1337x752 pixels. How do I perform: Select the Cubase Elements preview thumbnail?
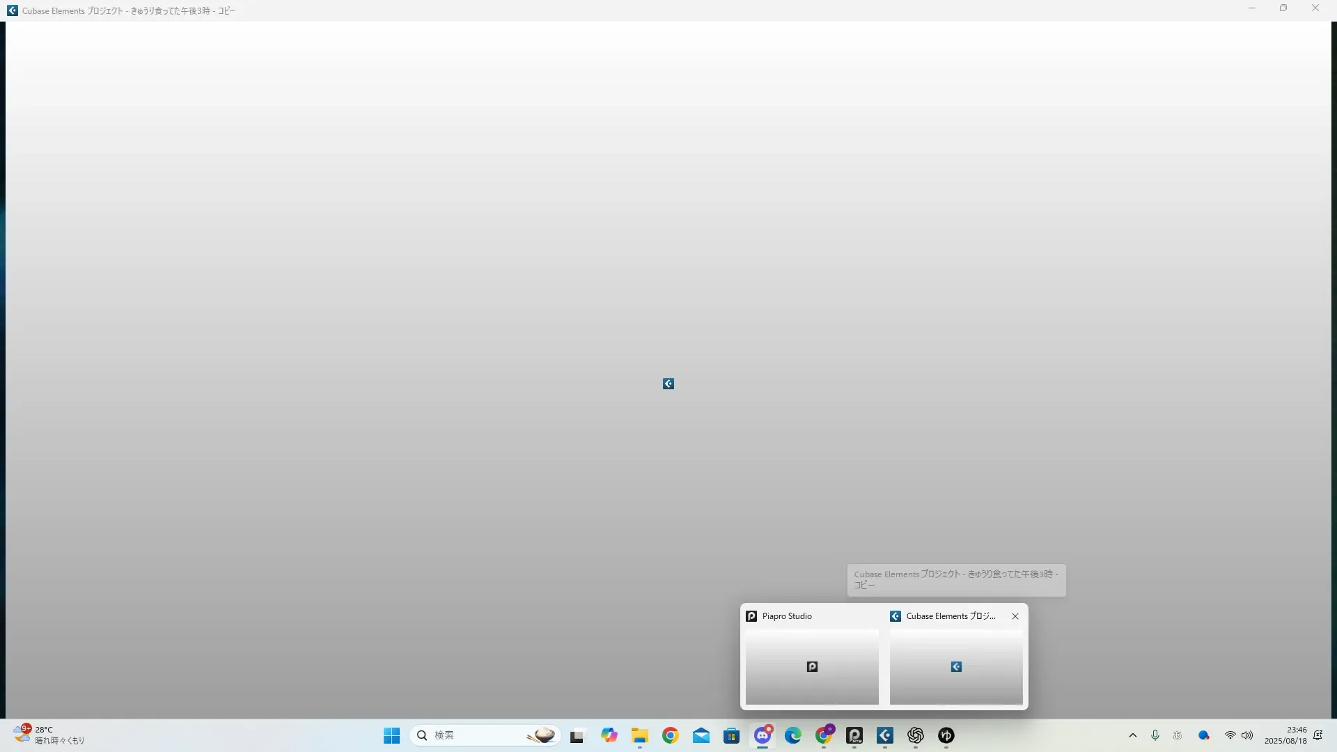pyautogui.click(x=956, y=666)
